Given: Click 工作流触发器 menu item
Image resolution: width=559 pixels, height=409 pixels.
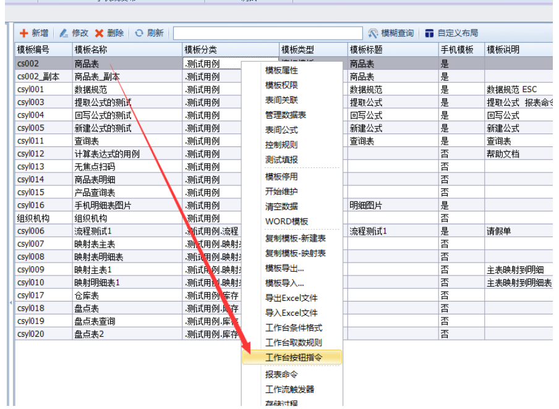Looking at the screenshot, I should click(289, 389).
